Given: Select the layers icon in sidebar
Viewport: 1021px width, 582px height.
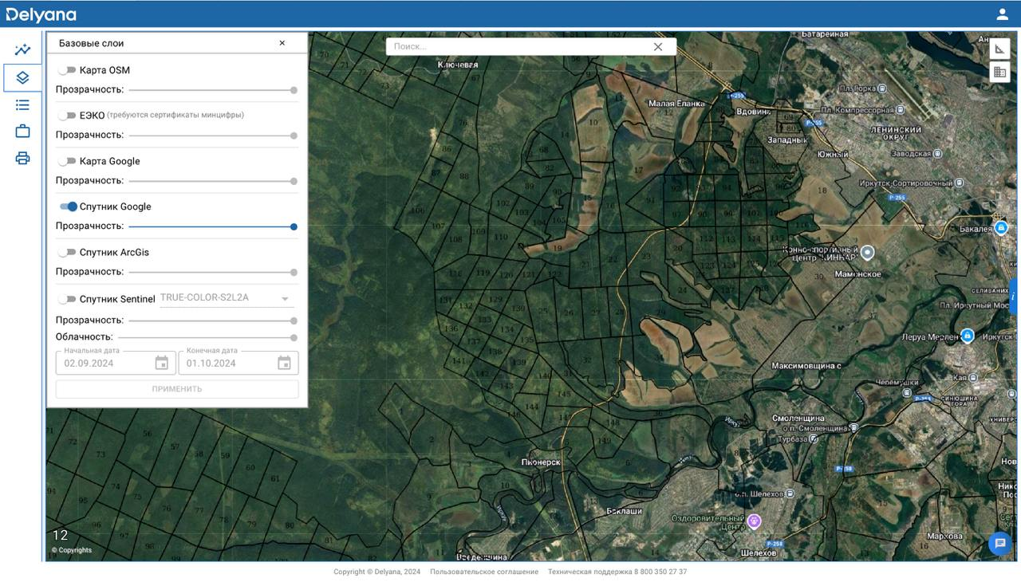Looking at the screenshot, I should [22, 77].
